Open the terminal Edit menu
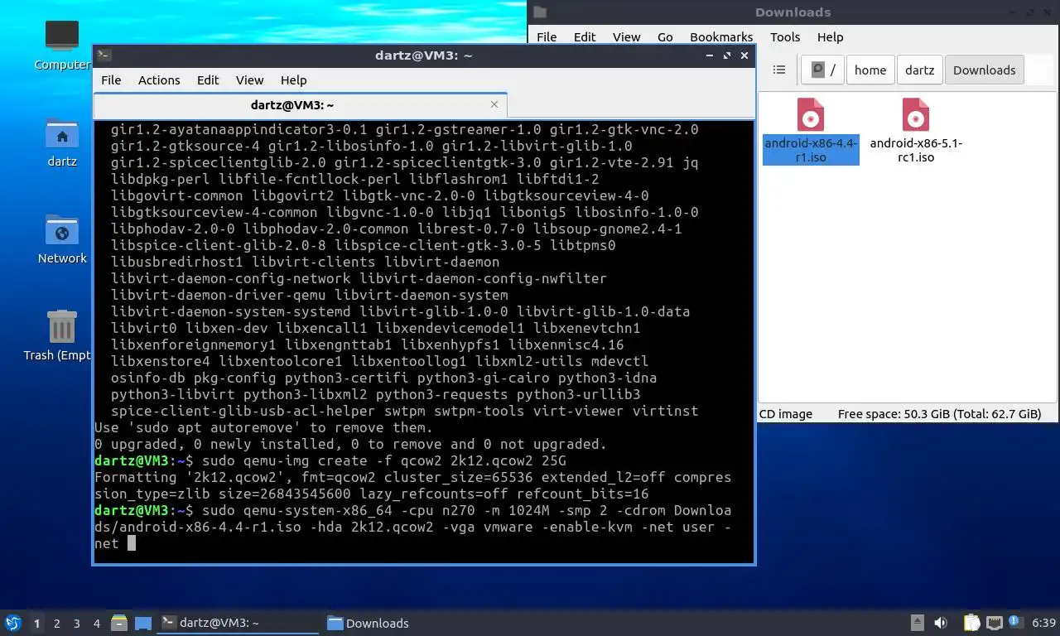 [x=208, y=80]
